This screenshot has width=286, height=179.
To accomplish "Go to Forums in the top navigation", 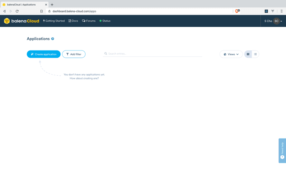I will 89,21.
